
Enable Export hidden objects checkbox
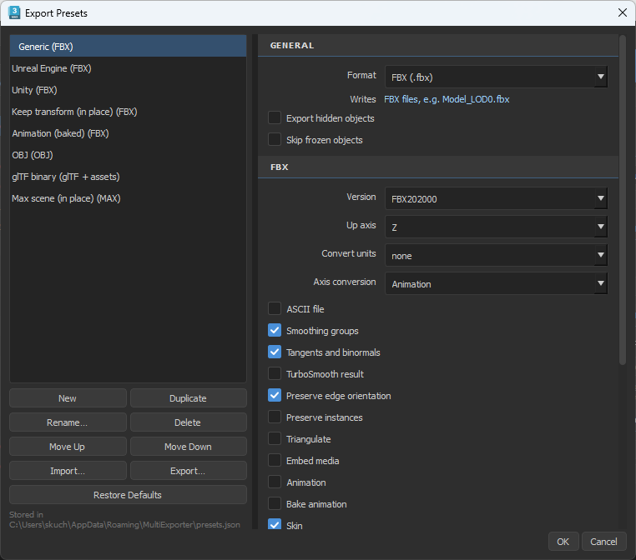(x=275, y=117)
